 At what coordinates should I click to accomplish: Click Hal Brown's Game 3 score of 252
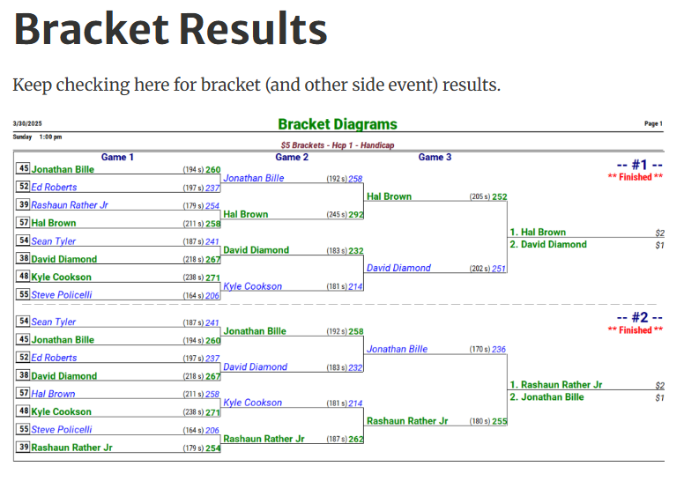pos(499,196)
